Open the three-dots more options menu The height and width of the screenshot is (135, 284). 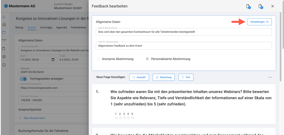point(270,77)
